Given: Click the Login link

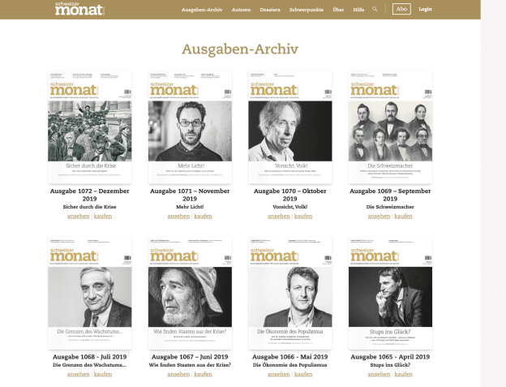Looking at the screenshot, I should pyautogui.click(x=426, y=9).
